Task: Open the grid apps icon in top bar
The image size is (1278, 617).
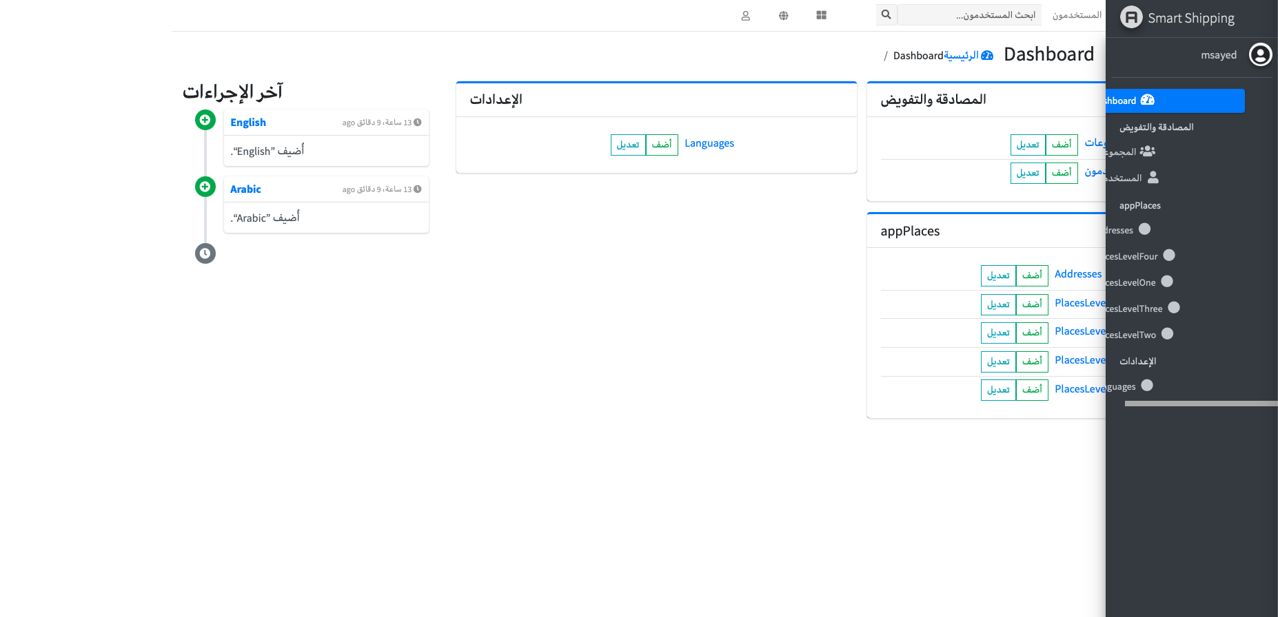Action: pos(821,15)
